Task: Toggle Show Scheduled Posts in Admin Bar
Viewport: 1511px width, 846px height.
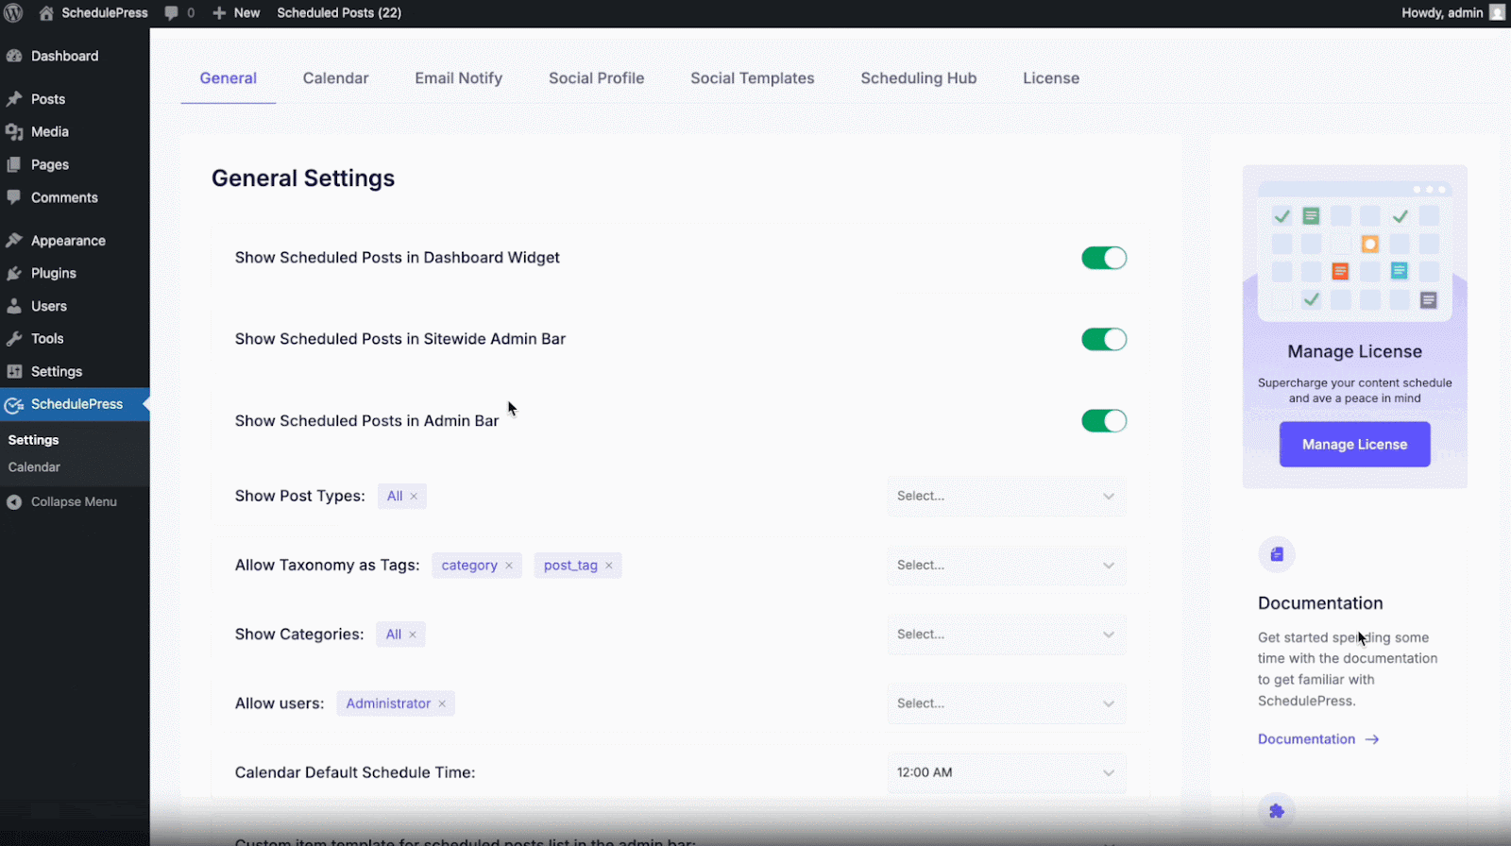Action: (x=1104, y=421)
